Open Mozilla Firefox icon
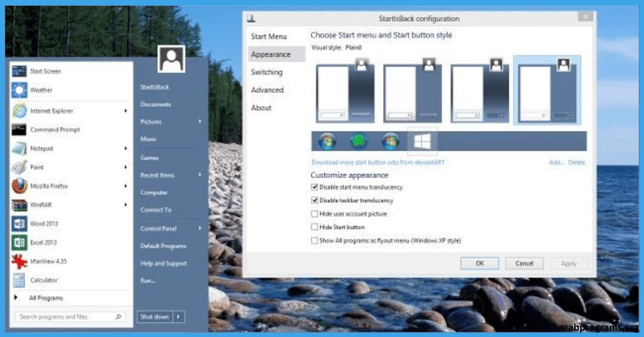 pyautogui.click(x=19, y=186)
